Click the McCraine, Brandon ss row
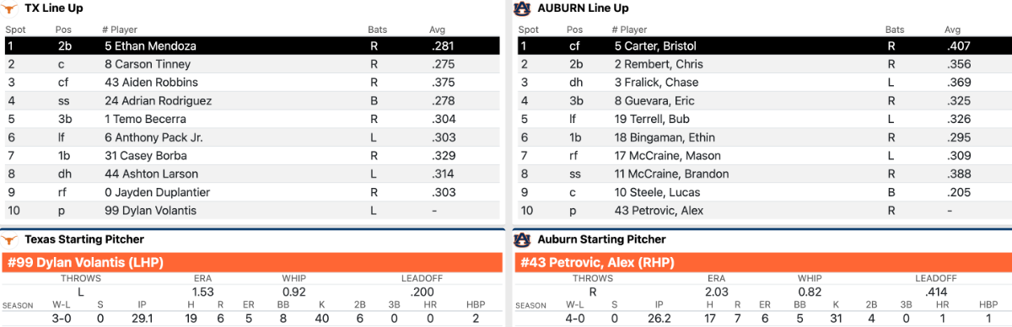1012x327 pixels. (x=763, y=174)
